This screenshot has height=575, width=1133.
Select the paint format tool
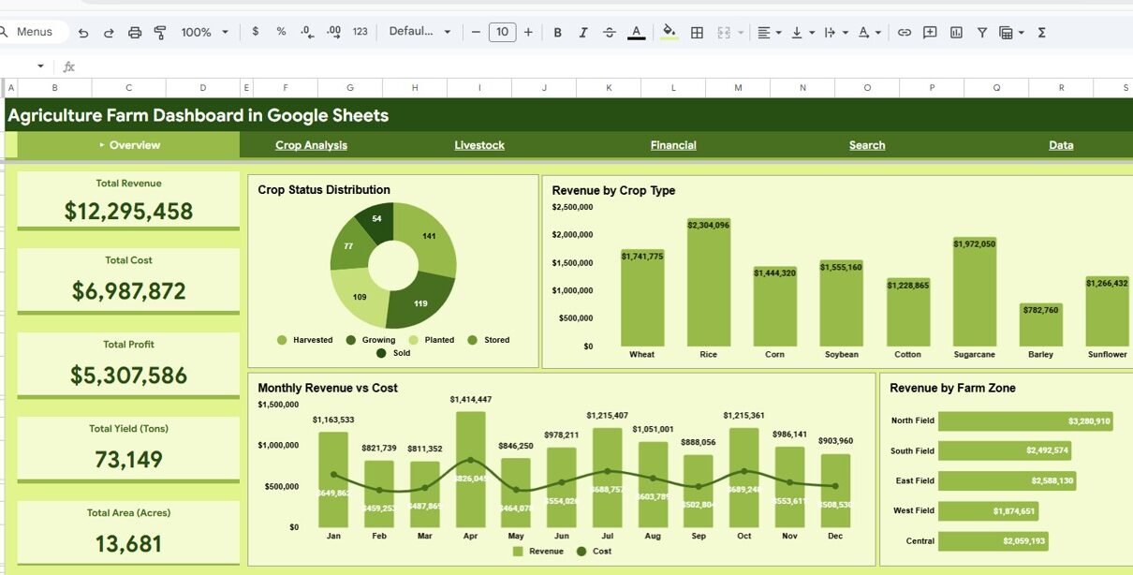[160, 33]
